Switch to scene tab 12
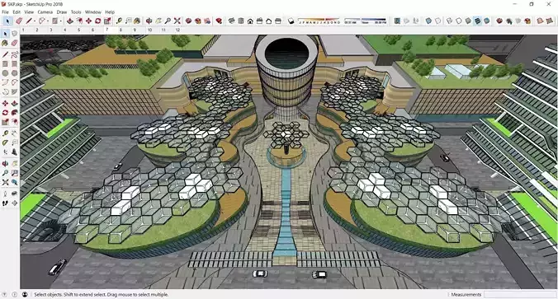 (177, 30)
